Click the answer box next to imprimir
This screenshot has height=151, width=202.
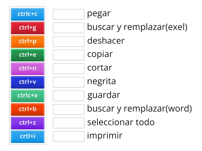(x=68, y=136)
